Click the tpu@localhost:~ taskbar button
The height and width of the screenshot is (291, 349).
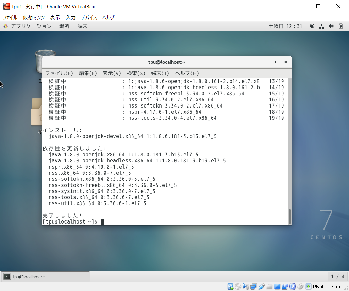(x=45, y=277)
